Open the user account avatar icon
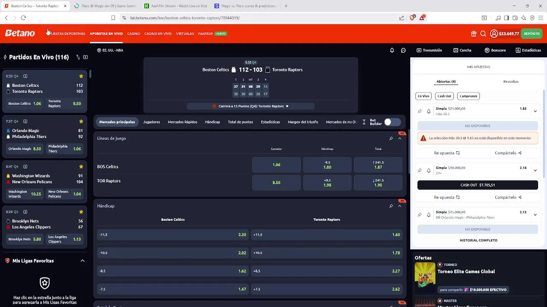Image resolution: width=547 pixels, height=307 pixels. pyautogui.click(x=494, y=34)
